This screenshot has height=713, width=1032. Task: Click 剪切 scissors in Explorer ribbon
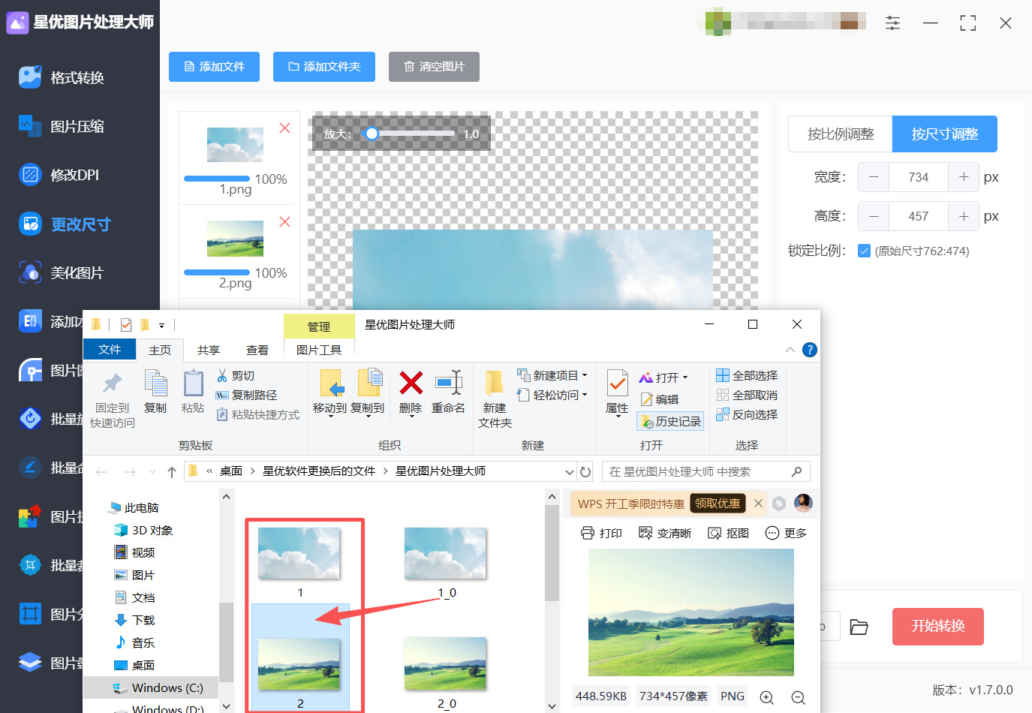[236, 376]
